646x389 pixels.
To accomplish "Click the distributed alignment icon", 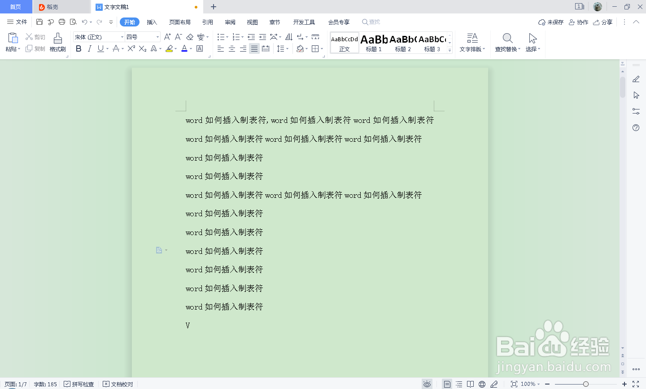I will pyautogui.click(x=266, y=48).
